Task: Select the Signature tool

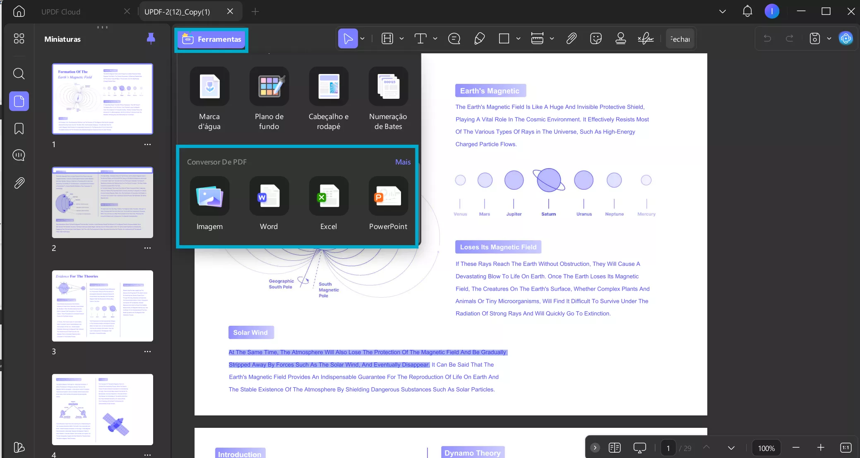Action: (x=646, y=38)
